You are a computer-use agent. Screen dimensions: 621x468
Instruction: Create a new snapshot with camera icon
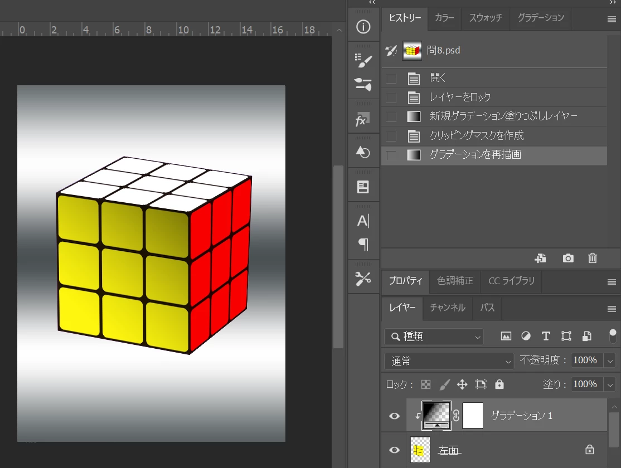point(568,258)
